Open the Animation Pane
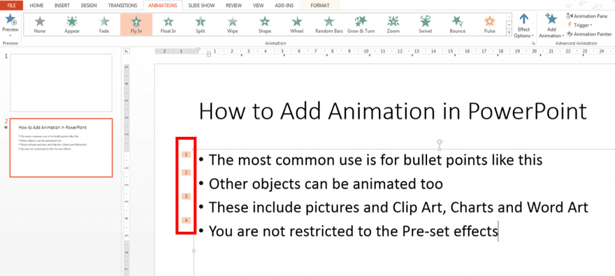 (587, 16)
